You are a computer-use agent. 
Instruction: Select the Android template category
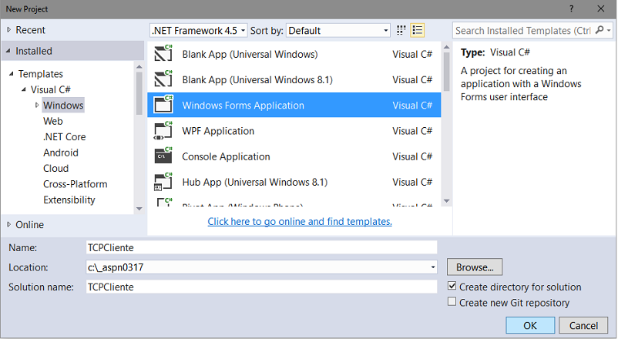tap(61, 153)
